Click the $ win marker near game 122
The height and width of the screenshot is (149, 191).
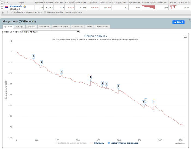click(x=41, y=62)
